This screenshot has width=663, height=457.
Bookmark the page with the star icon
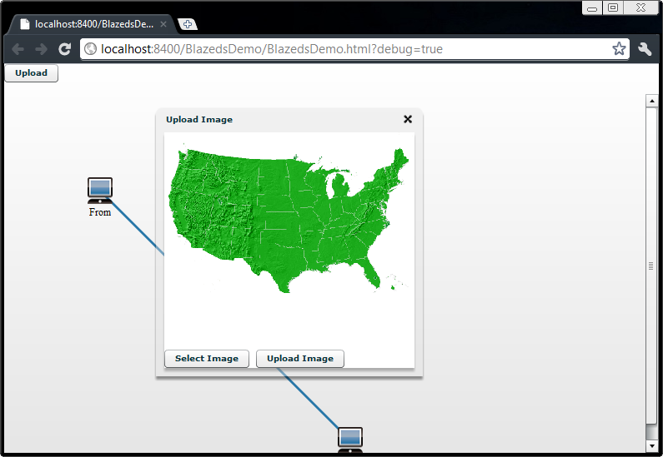619,49
